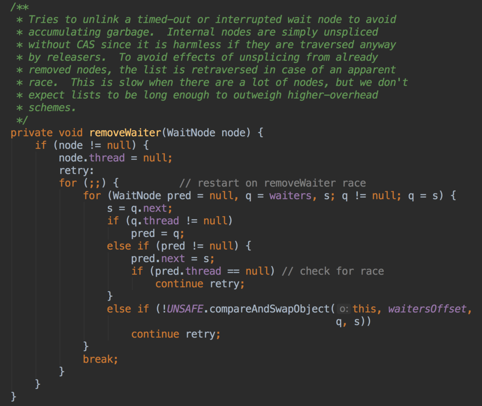Image resolution: width=482 pixels, height=406 pixels.
Task: Click the 'pred = q;' assignment
Action: pos(158,234)
